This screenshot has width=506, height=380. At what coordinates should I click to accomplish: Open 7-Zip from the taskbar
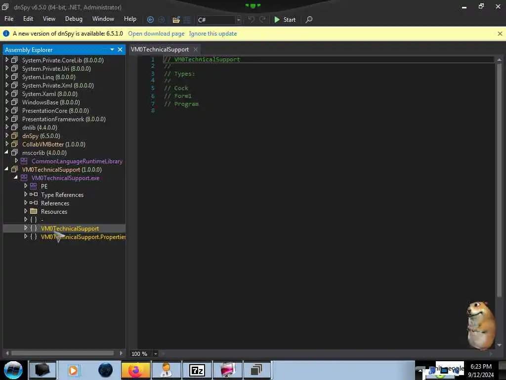197,370
